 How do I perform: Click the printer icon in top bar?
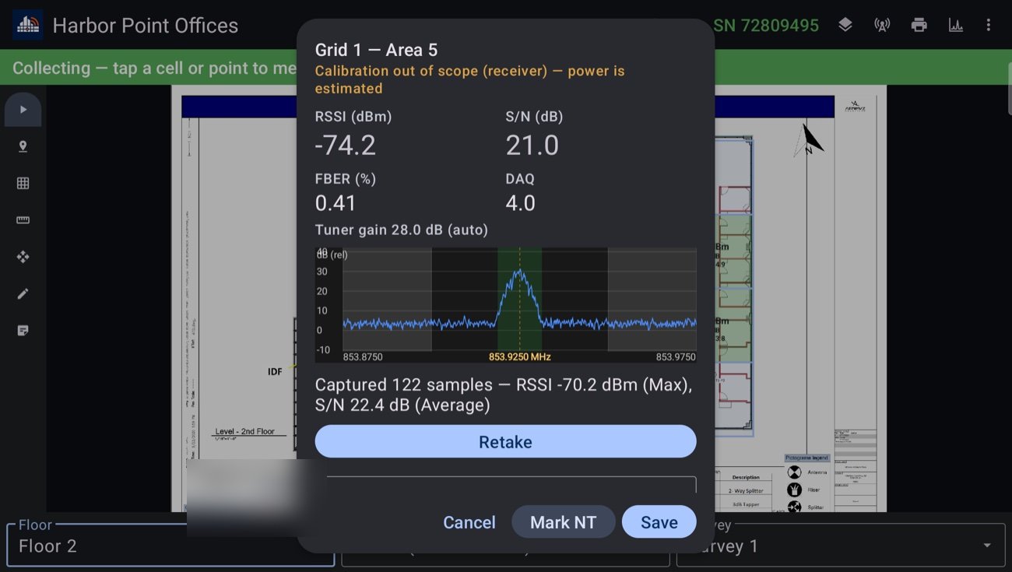point(919,25)
